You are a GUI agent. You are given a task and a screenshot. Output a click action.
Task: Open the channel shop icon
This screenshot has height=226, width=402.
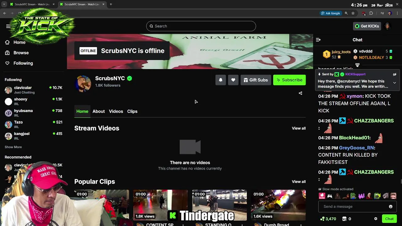point(344,219)
